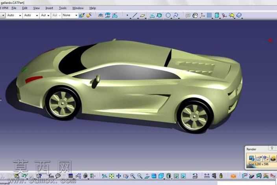Click the blue wireframe box icon

239,15
